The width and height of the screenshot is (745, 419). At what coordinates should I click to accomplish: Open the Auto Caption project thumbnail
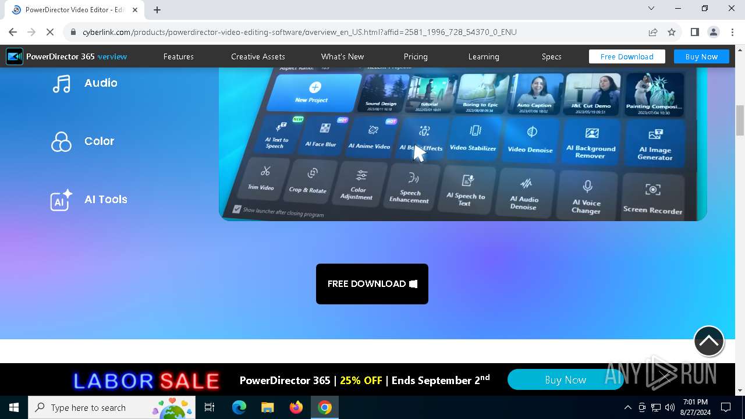(535, 93)
